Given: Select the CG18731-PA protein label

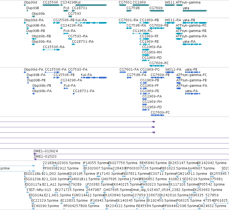Looking at the screenshot, I should 84,91.
